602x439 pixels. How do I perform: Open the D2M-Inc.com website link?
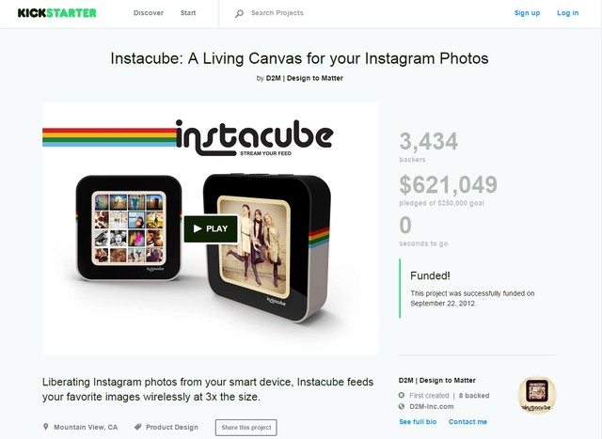point(432,406)
